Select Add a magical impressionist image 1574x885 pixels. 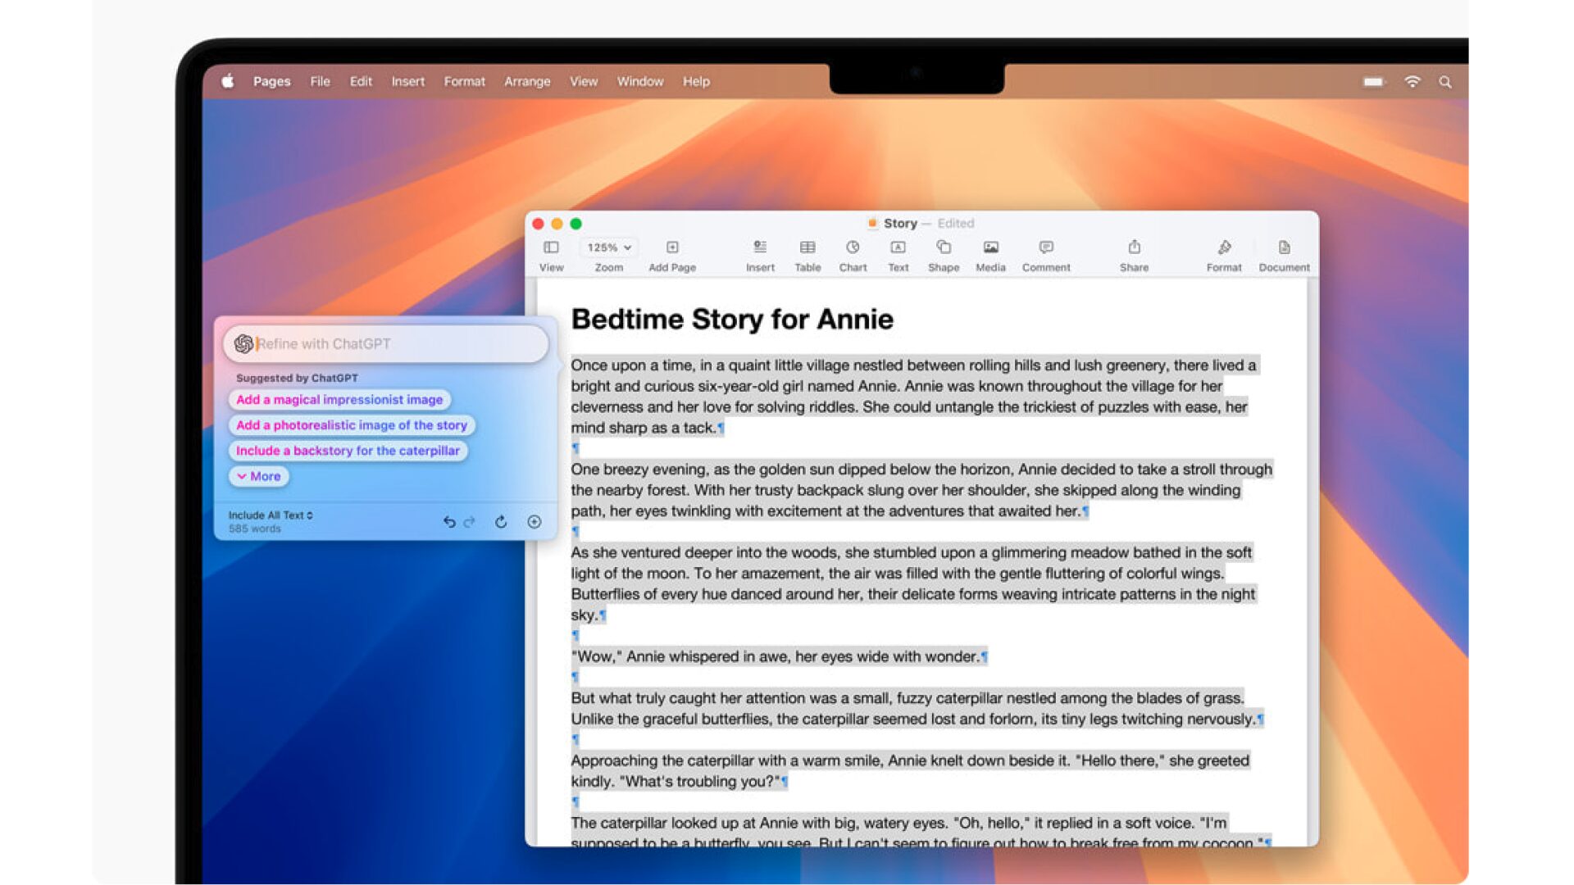(339, 400)
